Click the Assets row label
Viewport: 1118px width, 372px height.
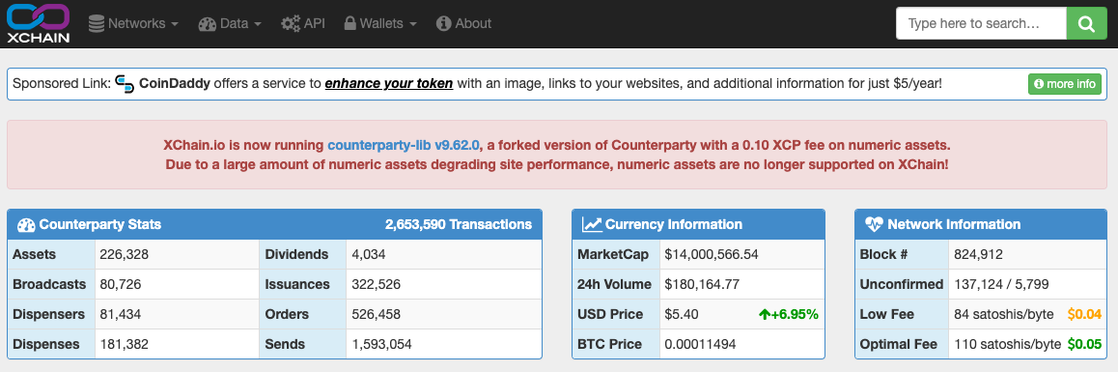[34, 255]
